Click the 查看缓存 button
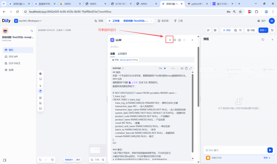The height and width of the screenshot is (164, 277). 69,160
